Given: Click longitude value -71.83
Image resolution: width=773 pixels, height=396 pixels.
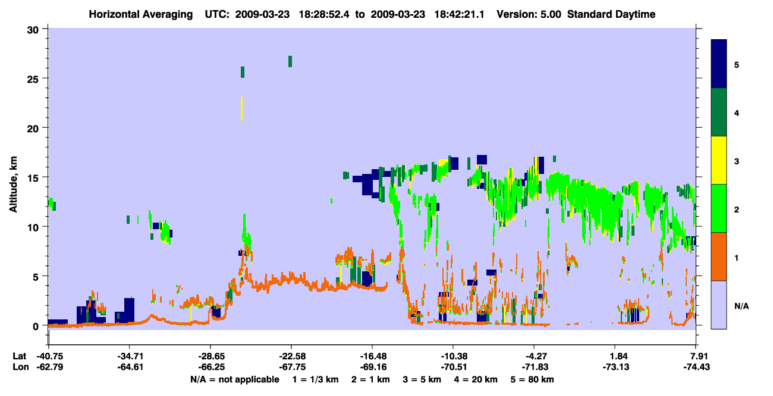Looking at the screenshot, I should 535,367.
